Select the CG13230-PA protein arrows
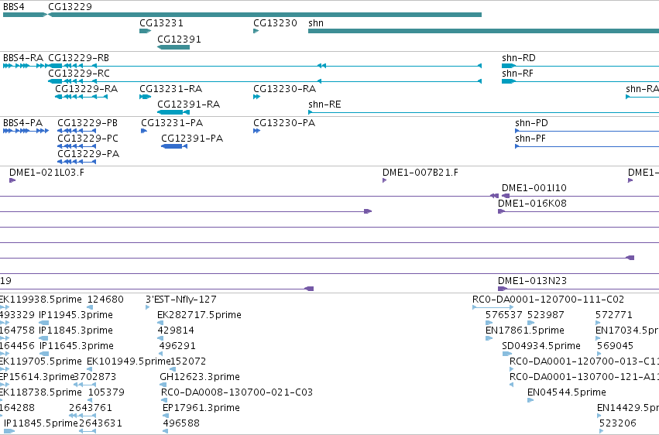659x435 pixels. pos(257,131)
